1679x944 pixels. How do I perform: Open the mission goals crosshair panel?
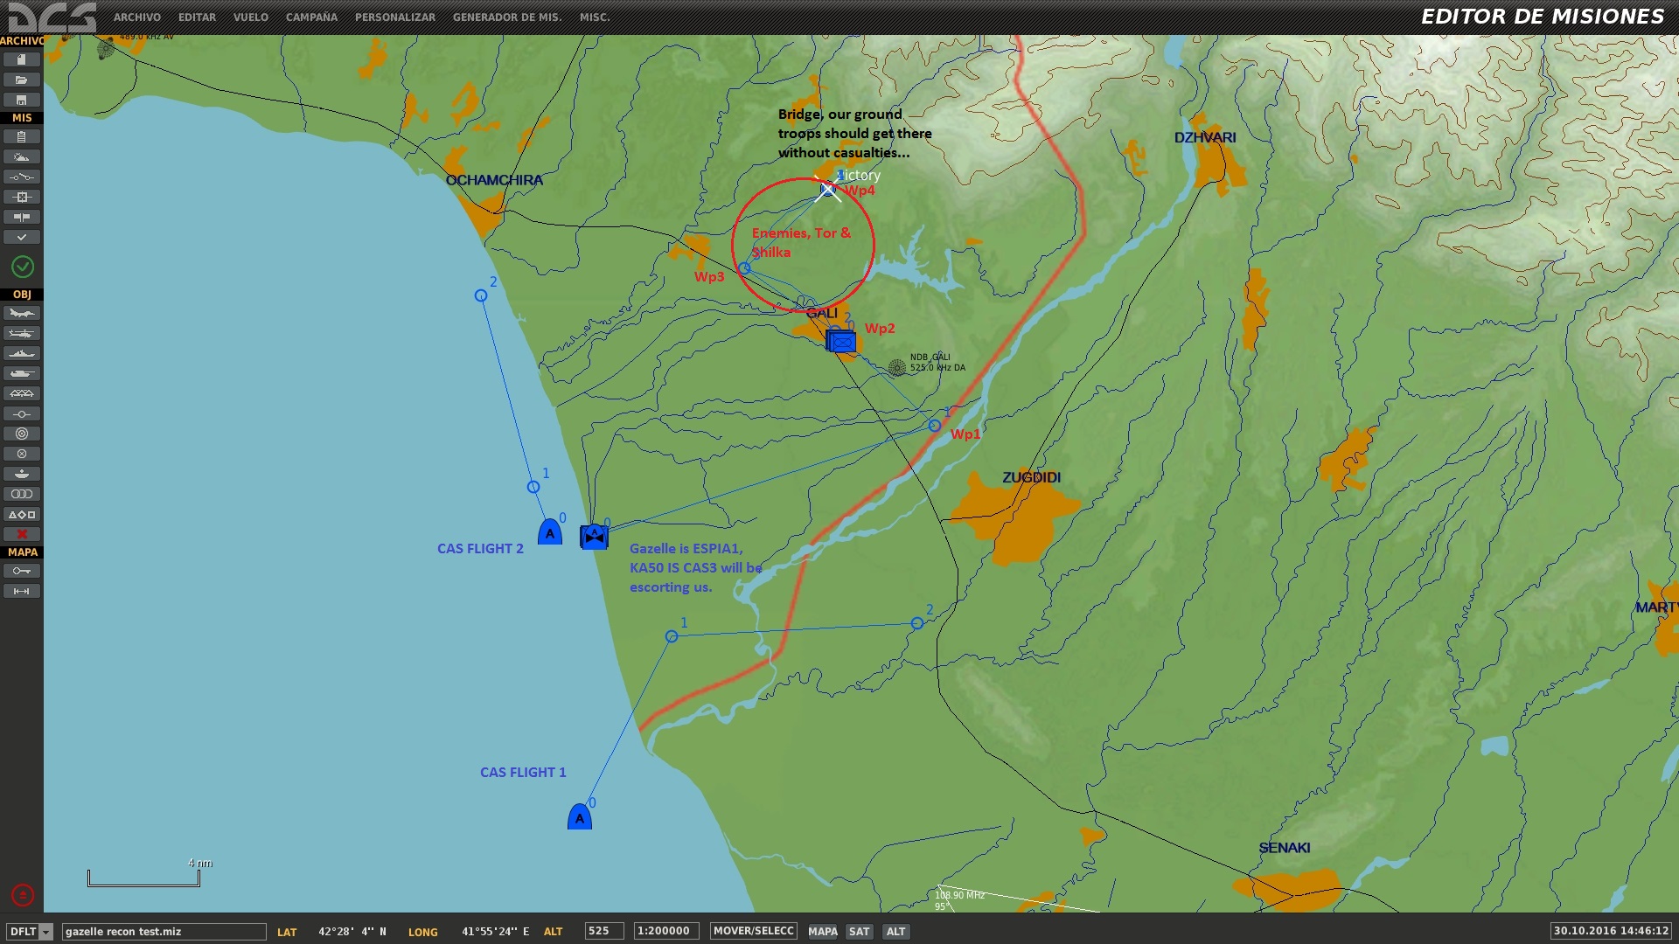22,197
